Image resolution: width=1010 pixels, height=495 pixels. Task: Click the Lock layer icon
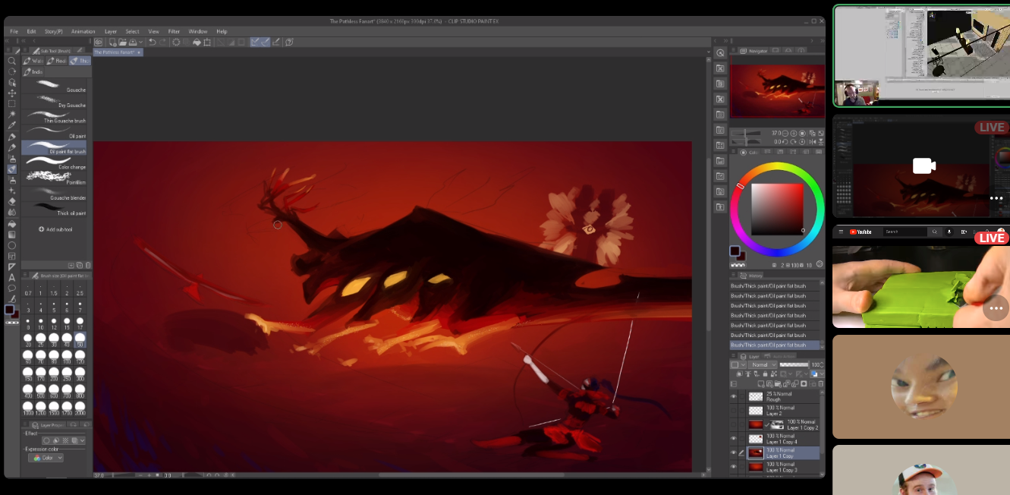click(765, 374)
